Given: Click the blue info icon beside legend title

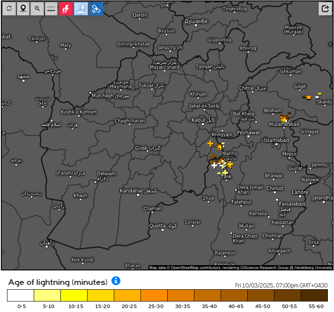Looking at the screenshot, I should click(x=116, y=280).
